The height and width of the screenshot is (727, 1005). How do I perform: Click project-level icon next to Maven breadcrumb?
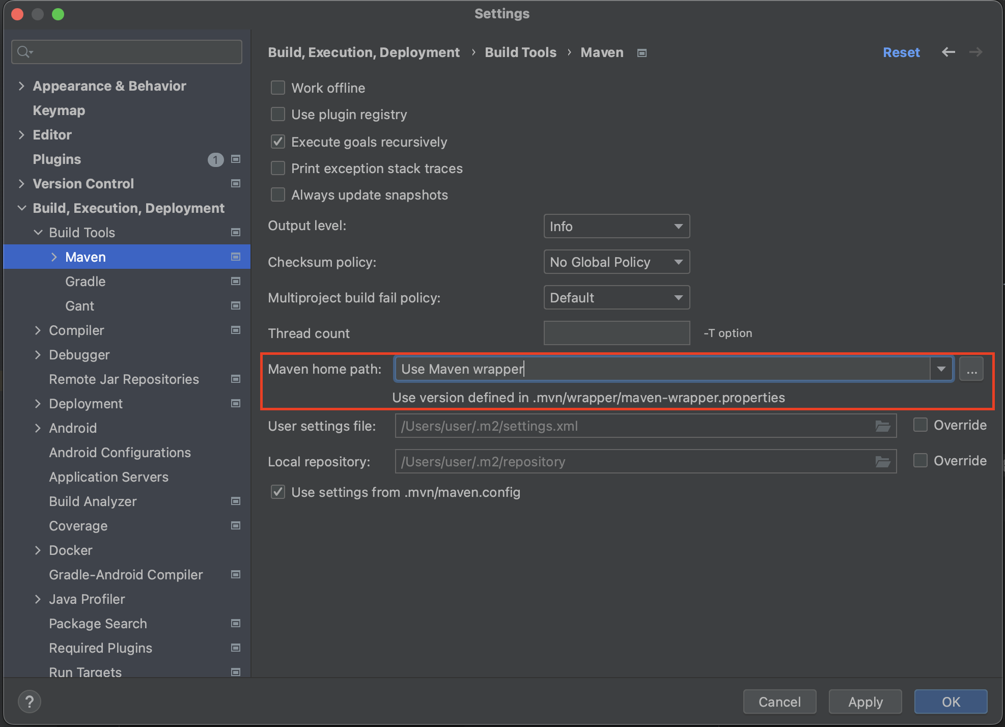pos(642,53)
